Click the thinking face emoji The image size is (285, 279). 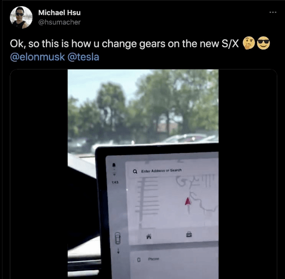pyautogui.click(x=249, y=43)
